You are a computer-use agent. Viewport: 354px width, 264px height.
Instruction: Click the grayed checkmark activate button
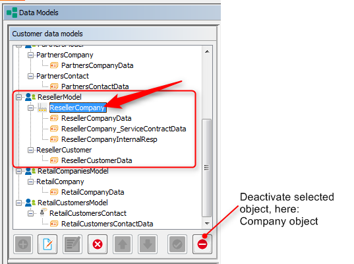click(177, 244)
